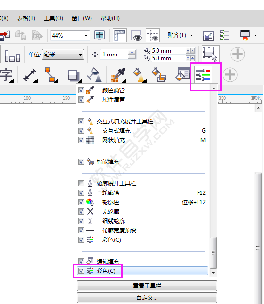Select the Text tool
264x304 pixels.
coord(7,75)
